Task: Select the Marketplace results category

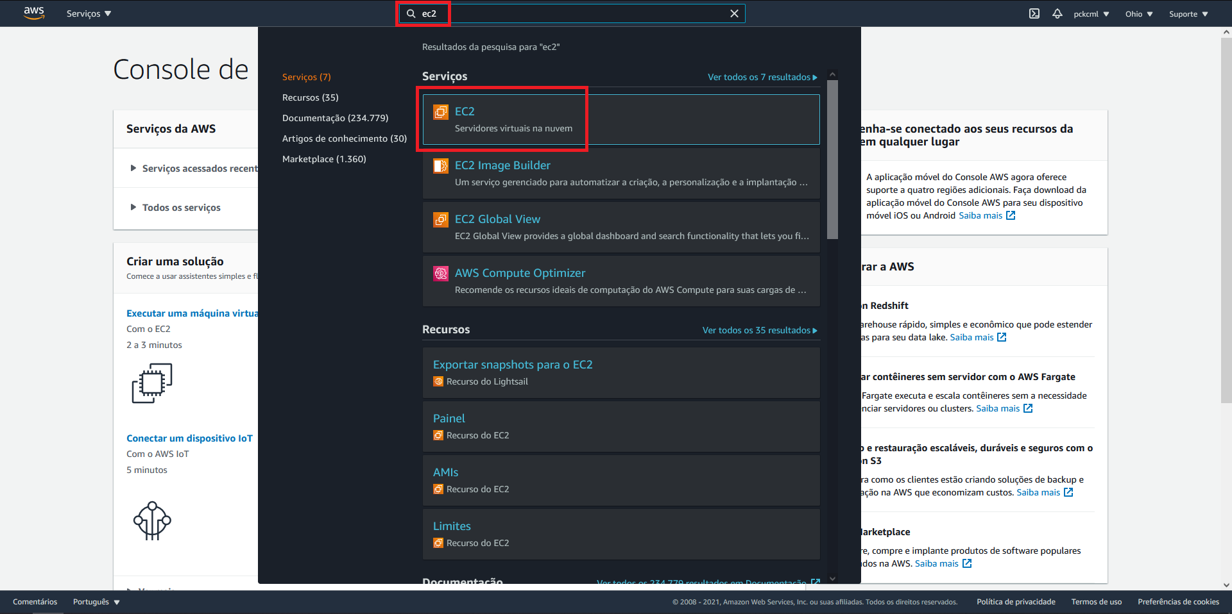Action: click(x=324, y=159)
